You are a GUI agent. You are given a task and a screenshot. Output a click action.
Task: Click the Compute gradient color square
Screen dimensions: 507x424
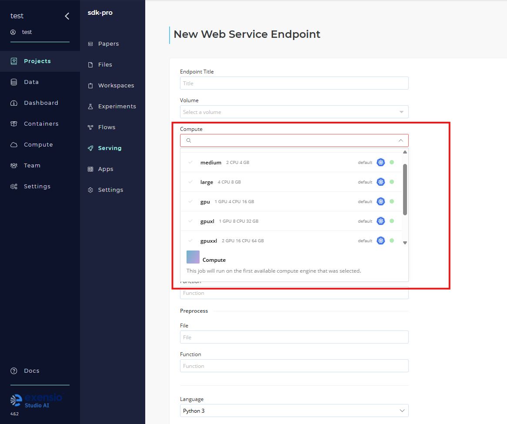coord(193,257)
